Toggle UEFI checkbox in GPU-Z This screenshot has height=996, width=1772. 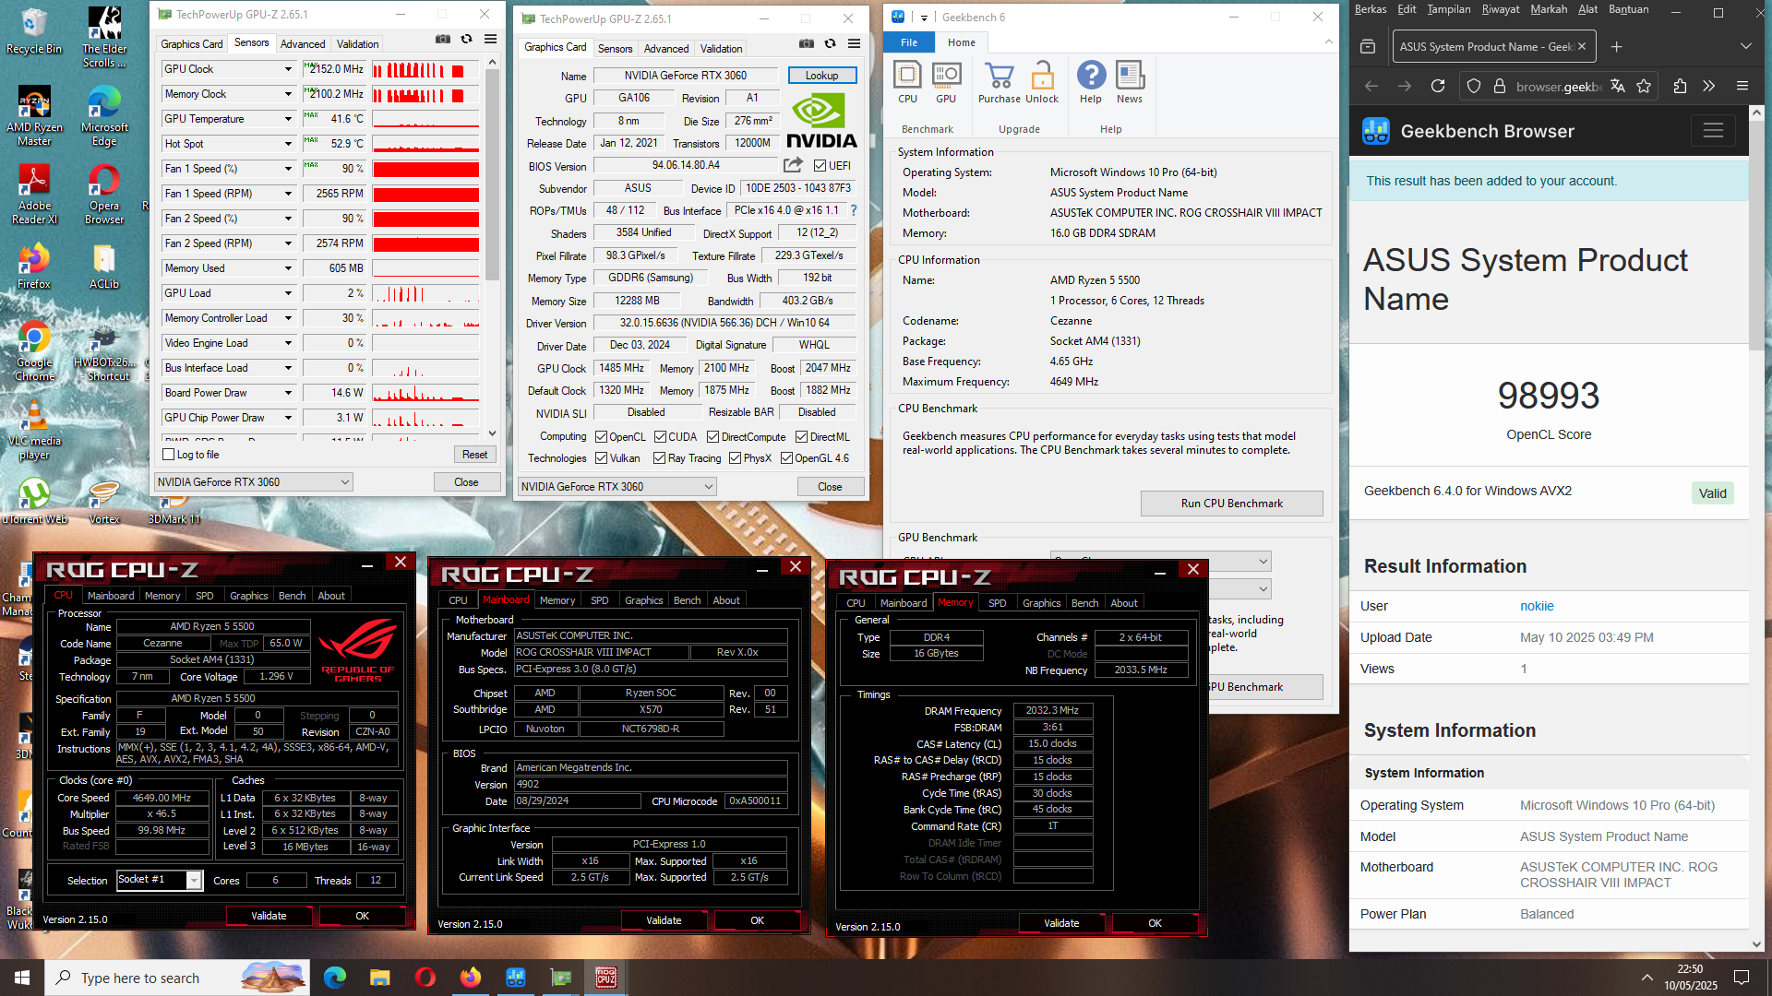coord(820,166)
